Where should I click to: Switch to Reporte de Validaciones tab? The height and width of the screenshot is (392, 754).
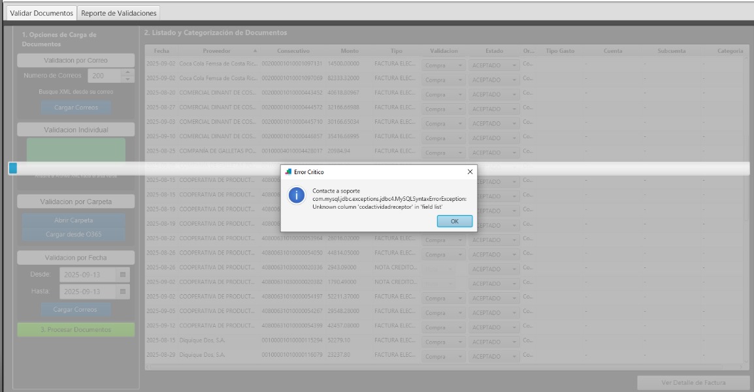click(118, 13)
